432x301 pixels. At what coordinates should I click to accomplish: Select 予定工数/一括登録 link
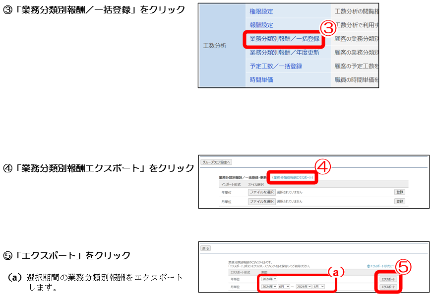click(x=276, y=66)
